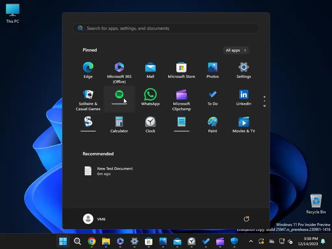Open Settings from pinned apps

pyautogui.click(x=244, y=70)
